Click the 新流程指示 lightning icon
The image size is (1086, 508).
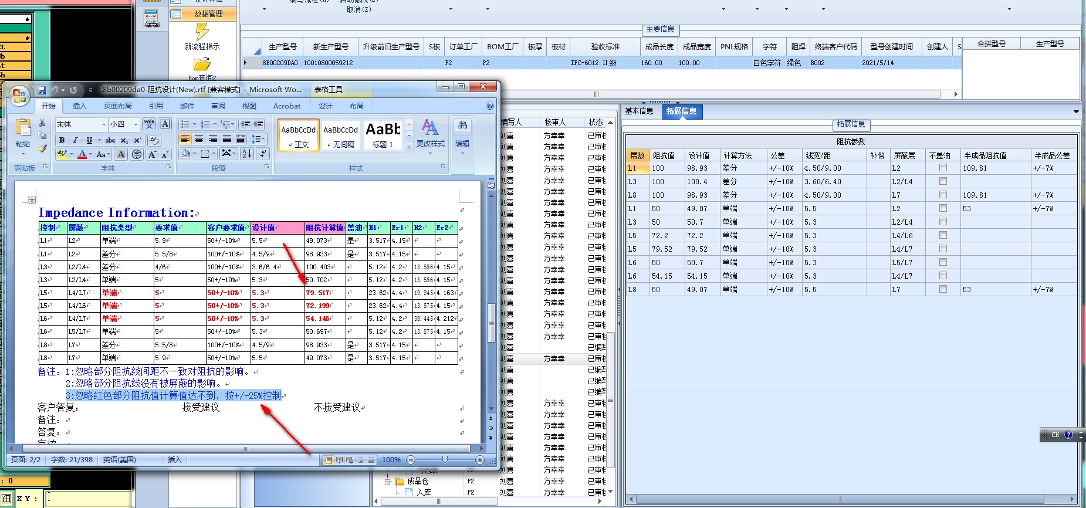(x=202, y=32)
